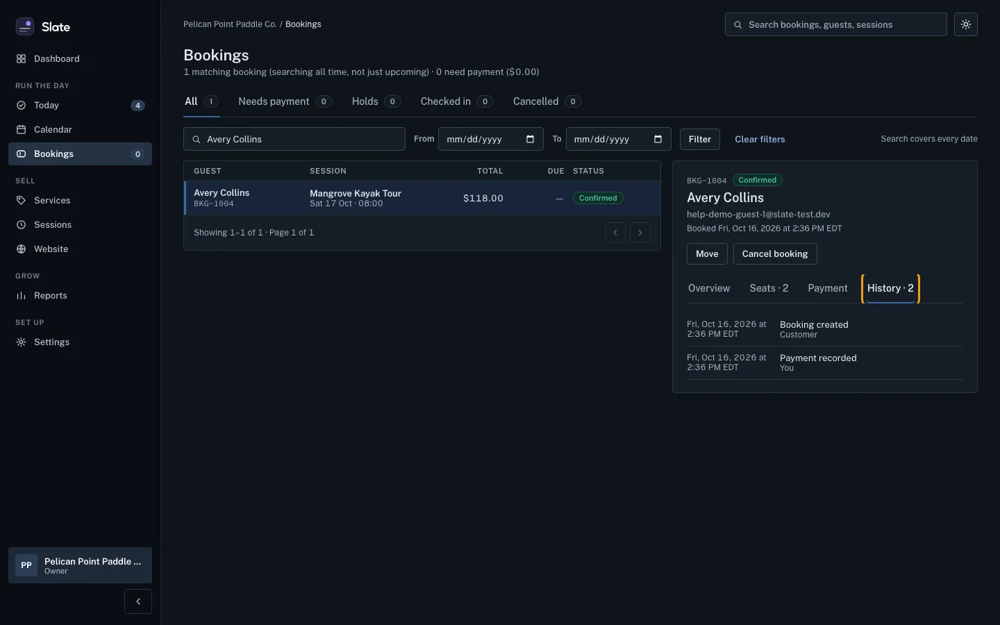Image resolution: width=1000 pixels, height=625 pixels.
Task: Select Bookings in the sidebar
Action: tap(80, 154)
